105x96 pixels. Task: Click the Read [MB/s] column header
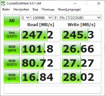coord(41,25)
